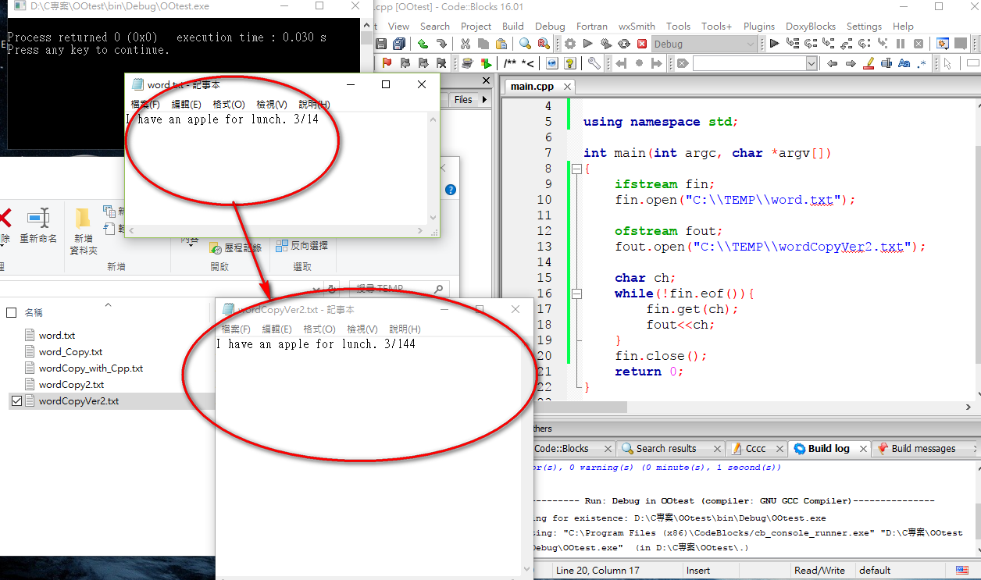This screenshot has width=981, height=580.
Task: Uncheck the wordCopyVer2.txt file checkbox
Action: click(x=17, y=401)
